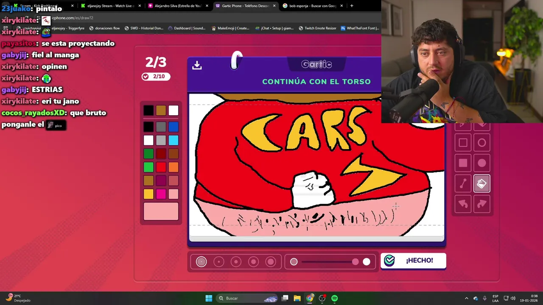The width and height of the screenshot is (543, 305).
Task: Open File Explorer from the taskbar
Action: 297,298
